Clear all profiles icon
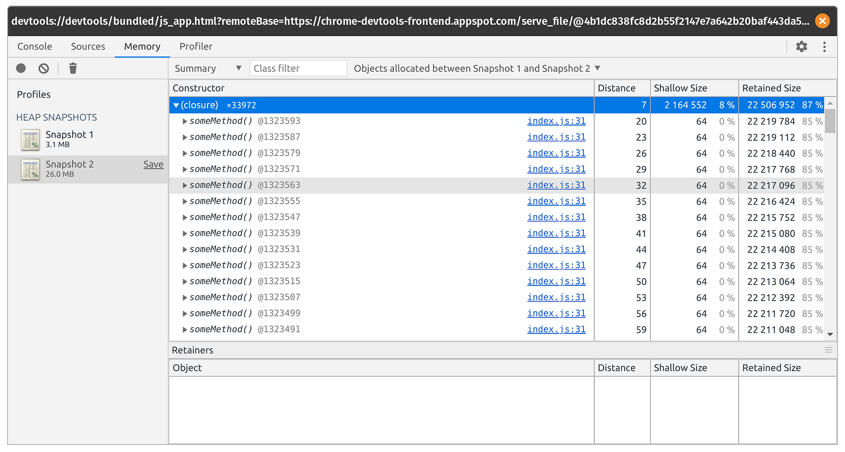845x452 pixels. click(44, 68)
